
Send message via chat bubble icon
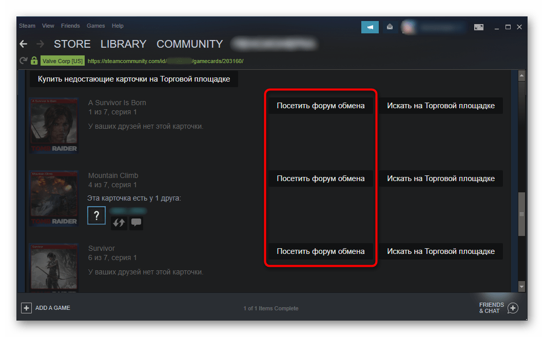[x=137, y=223]
